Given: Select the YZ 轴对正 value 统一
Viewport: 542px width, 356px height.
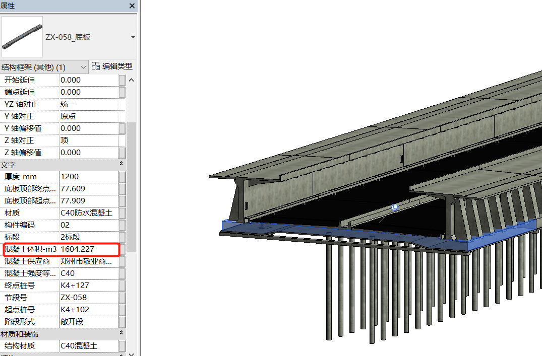Looking at the screenshot, I should click(88, 104).
